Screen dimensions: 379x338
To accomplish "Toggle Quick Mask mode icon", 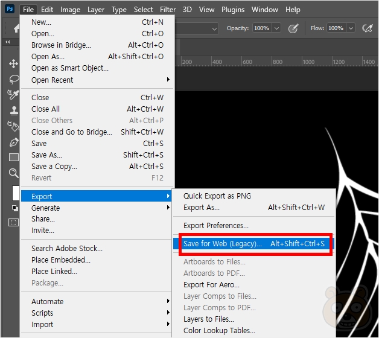I will pos(13,223).
